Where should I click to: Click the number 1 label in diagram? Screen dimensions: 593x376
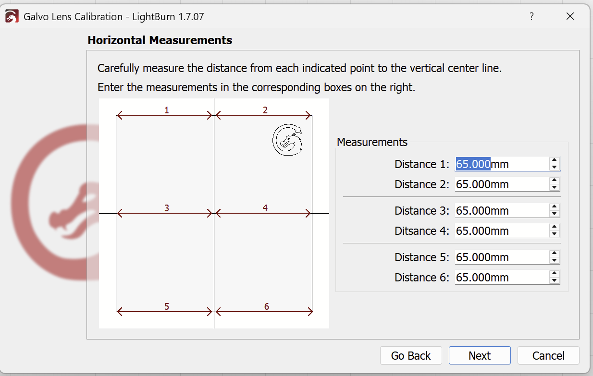tap(167, 110)
